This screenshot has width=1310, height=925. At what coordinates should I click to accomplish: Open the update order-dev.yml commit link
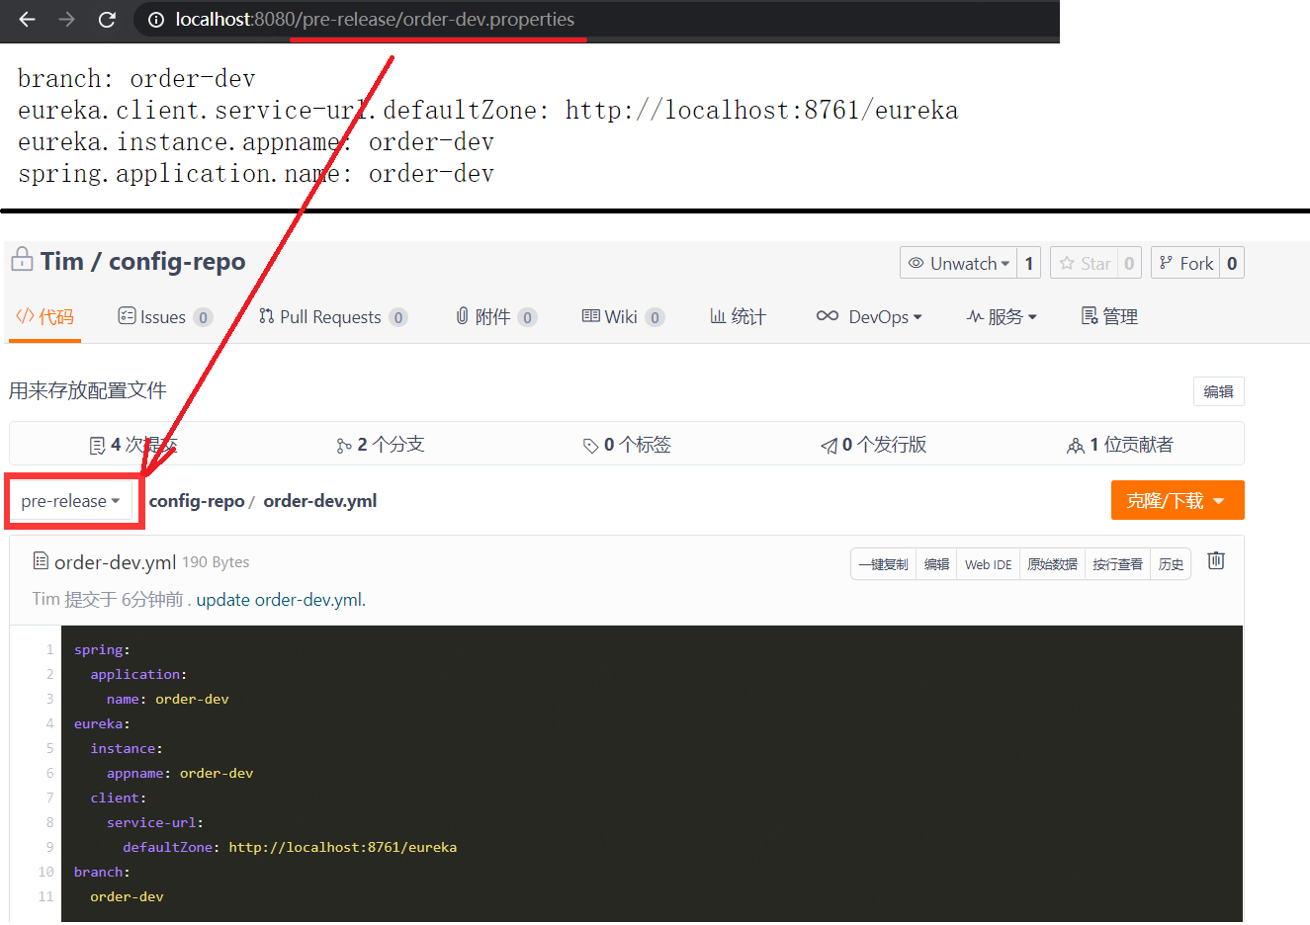coord(281,600)
